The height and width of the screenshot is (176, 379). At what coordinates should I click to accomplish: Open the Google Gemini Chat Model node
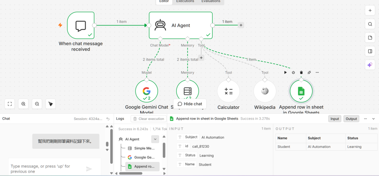(x=147, y=91)
